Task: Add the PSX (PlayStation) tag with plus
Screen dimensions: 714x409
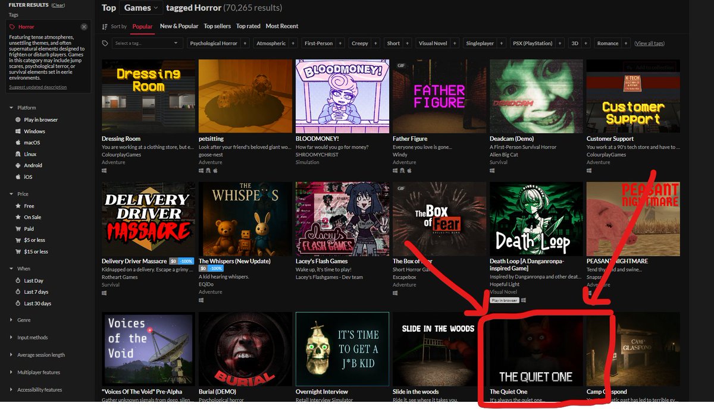Action: tap(560, 43)
